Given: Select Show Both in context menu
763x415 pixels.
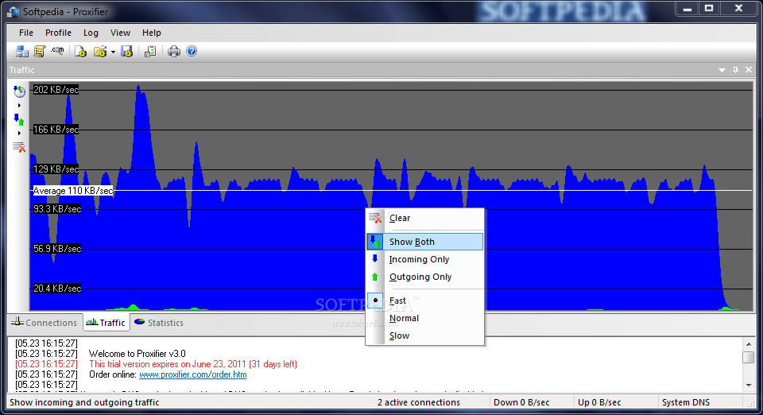Looking at the screenshot, I should [x=424, y=242].
